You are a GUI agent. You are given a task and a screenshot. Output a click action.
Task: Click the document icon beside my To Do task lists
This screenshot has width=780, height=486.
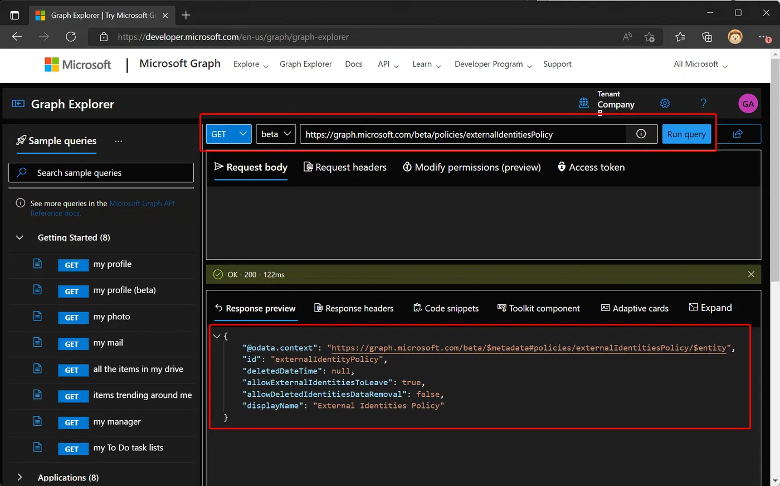pyautogui.click(x=37, y=447)
